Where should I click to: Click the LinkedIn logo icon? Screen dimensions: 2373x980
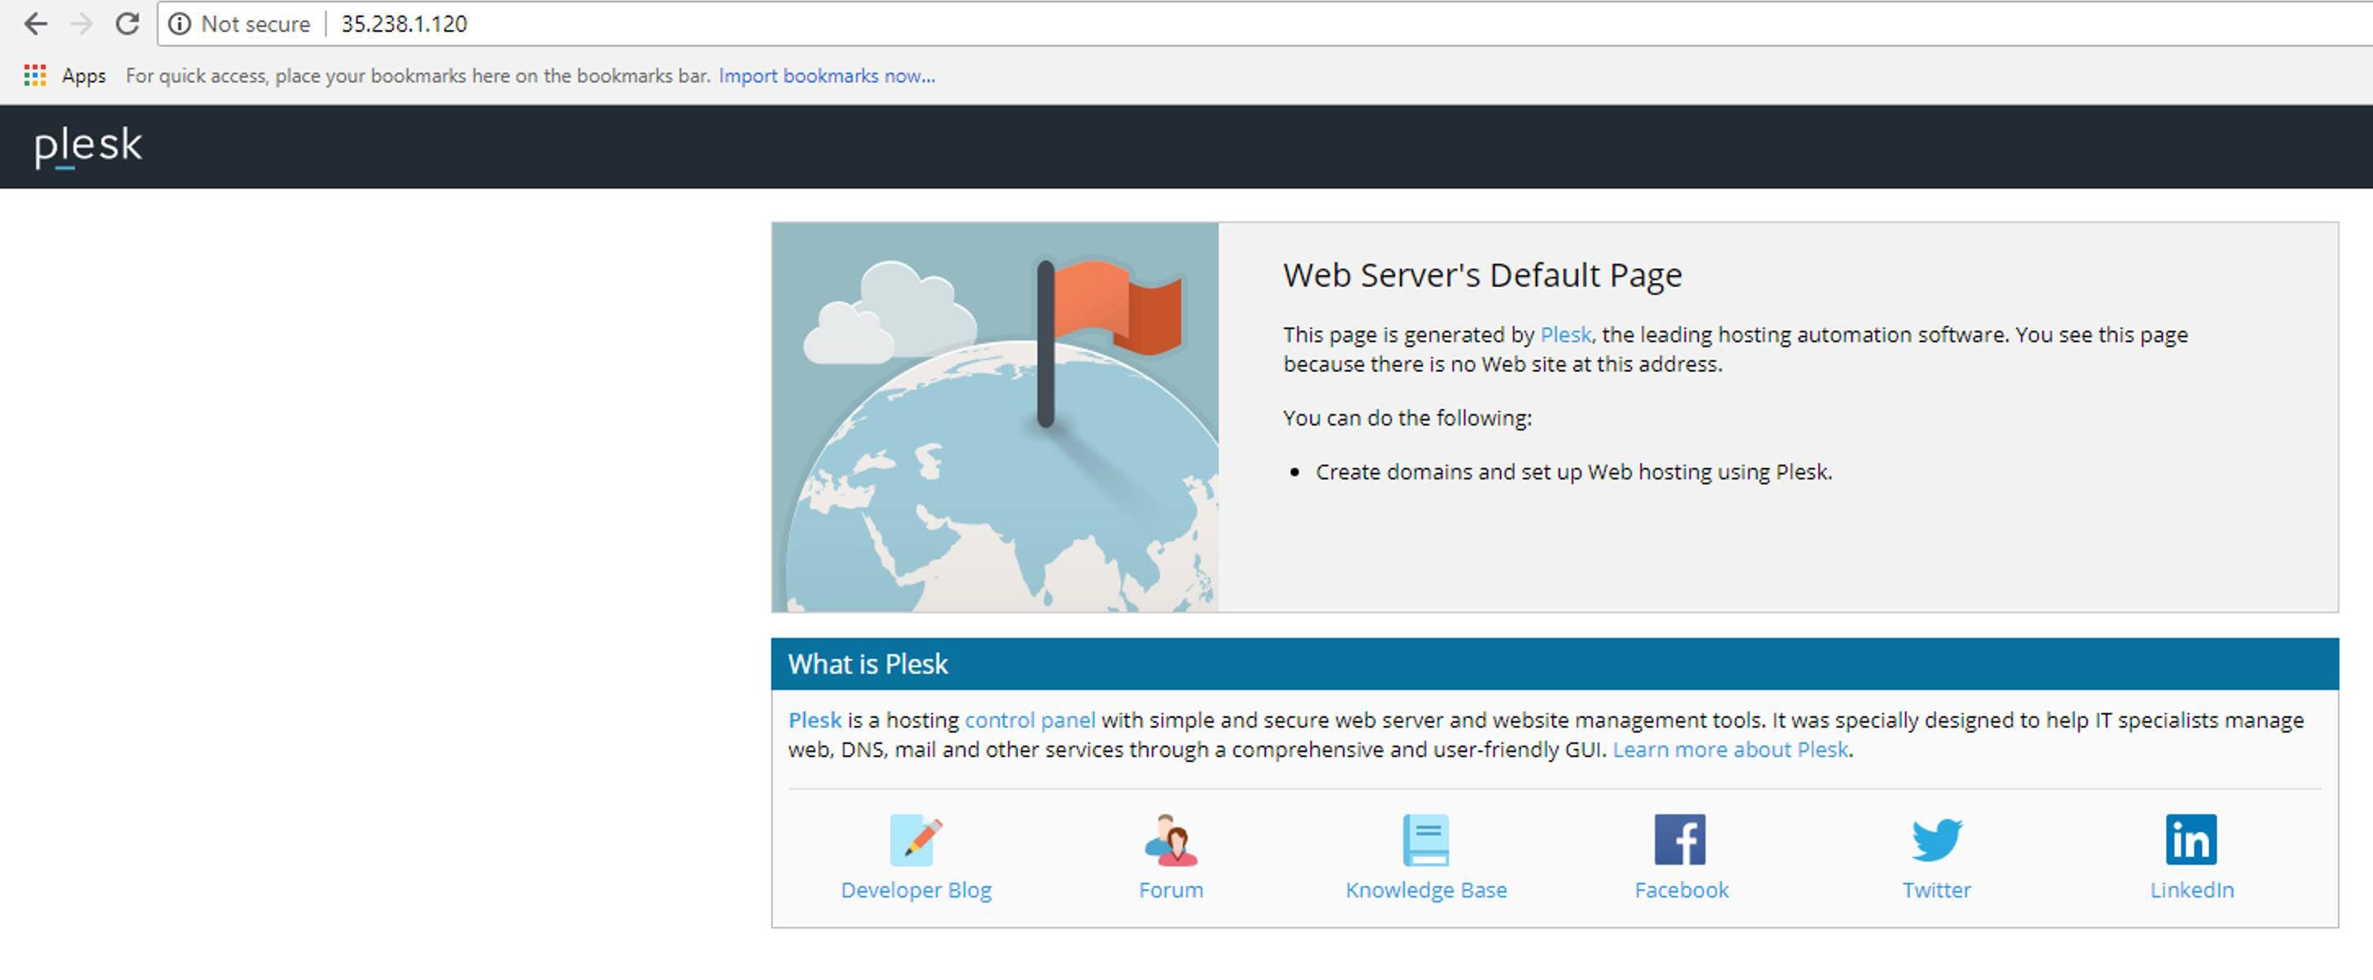pos(2191,839)
